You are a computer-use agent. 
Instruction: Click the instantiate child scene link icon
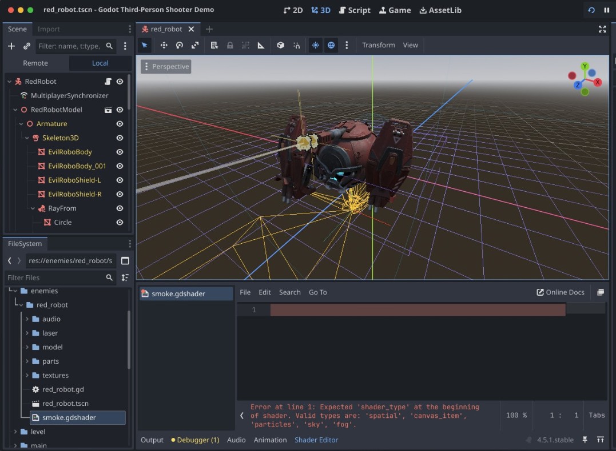[27, 46]
